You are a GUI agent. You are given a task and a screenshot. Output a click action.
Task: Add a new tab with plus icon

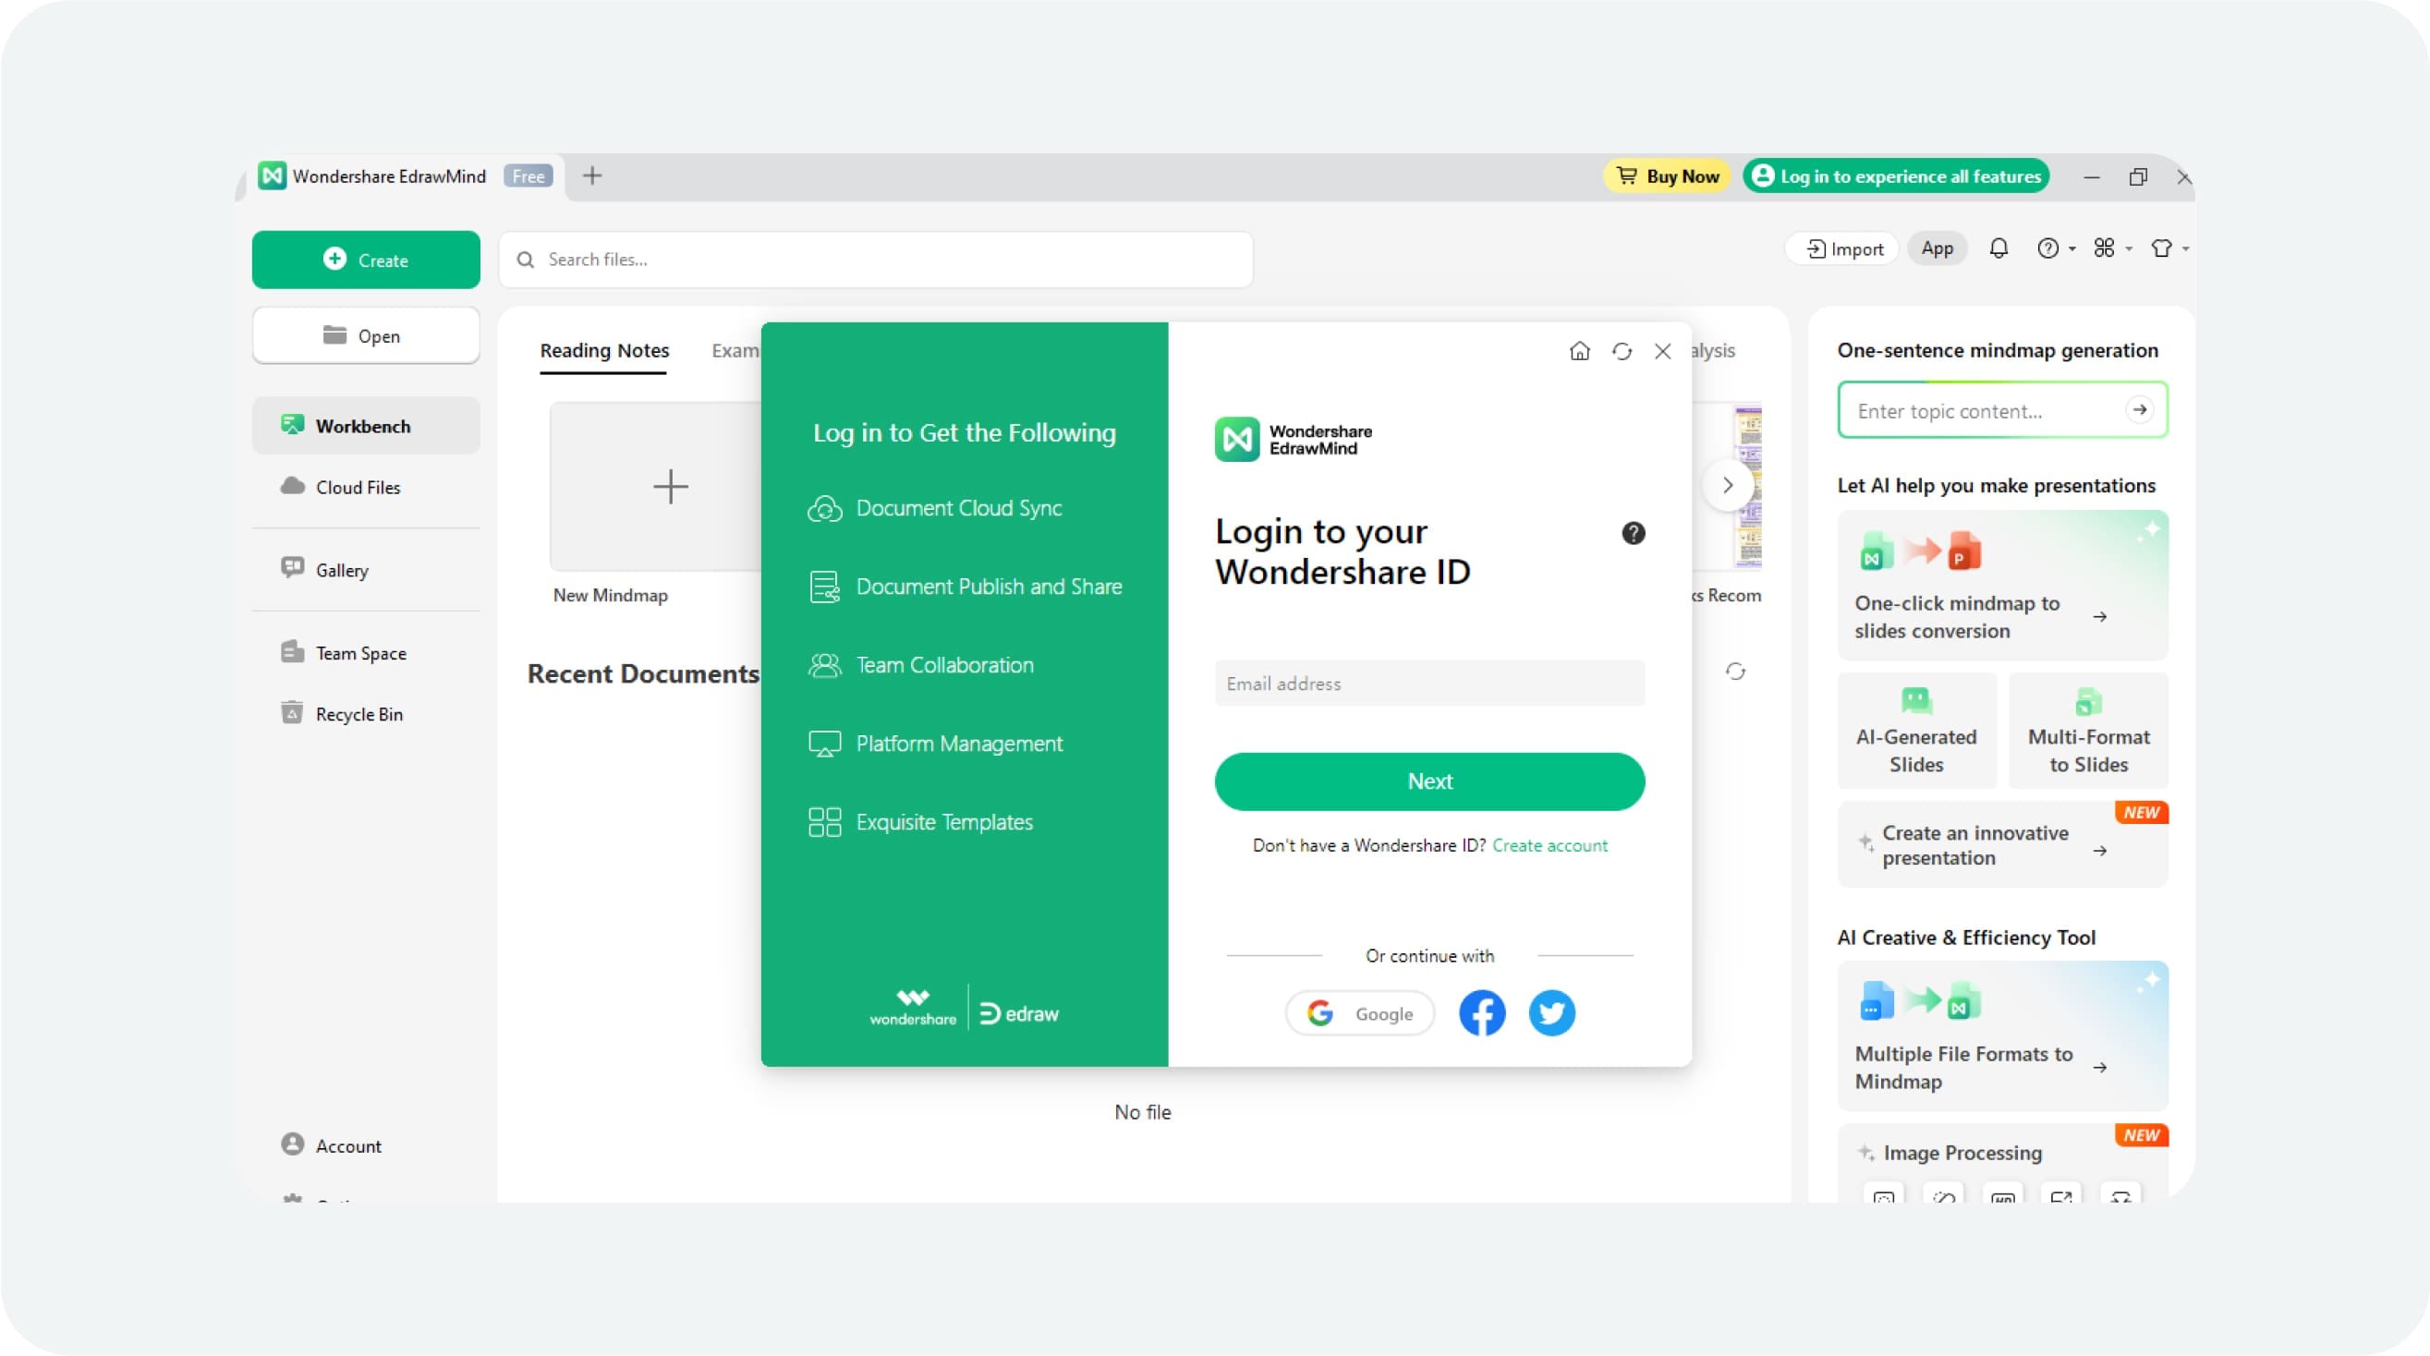point(592,176)
